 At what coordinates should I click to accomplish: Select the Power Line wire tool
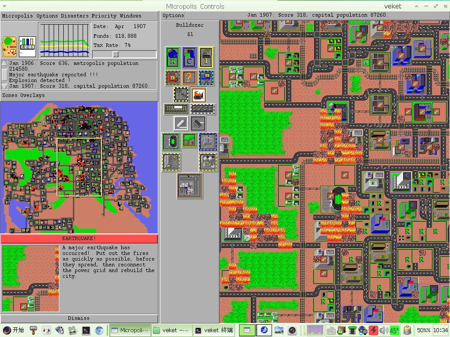[x=181, y=95]
